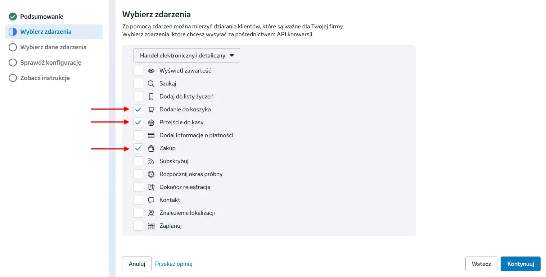Click the credit card icon for Dodaj informacje o płatności
Screen dimensions: 546x277
click(x=151, y=135)
